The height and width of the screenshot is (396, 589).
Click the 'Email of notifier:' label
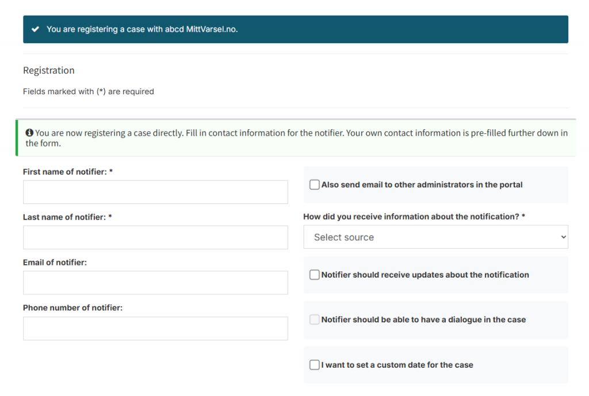tap(55, 263)
